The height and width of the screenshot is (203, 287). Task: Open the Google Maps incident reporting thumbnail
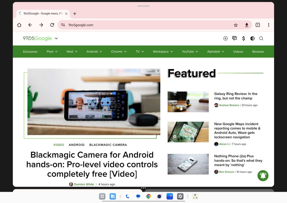click(188, 132)
